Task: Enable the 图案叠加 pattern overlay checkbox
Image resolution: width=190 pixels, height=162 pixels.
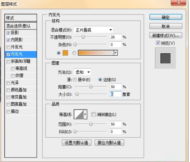Action: point(8,104)
